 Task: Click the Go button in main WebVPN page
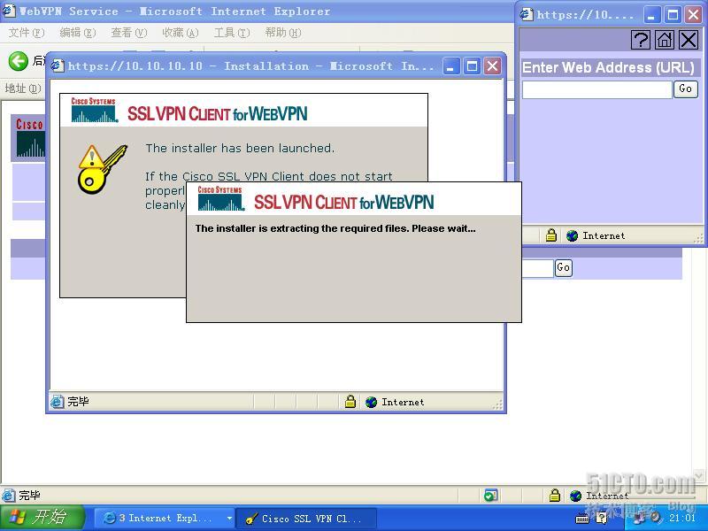coord(563,267)
